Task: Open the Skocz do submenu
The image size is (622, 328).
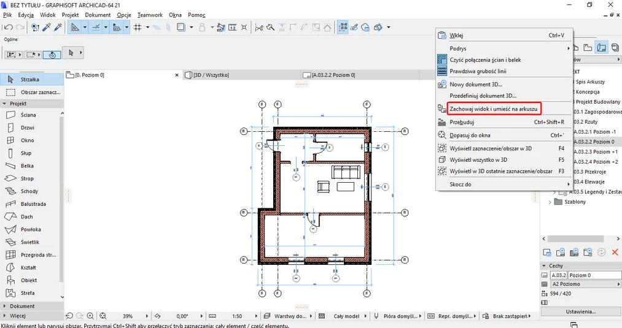Action: point(504,184)
